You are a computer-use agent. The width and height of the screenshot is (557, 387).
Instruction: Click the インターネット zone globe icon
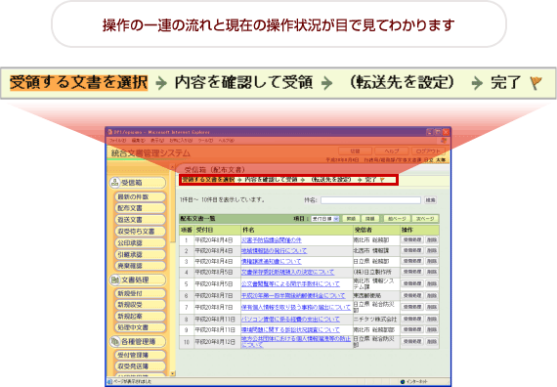[403, 382]
